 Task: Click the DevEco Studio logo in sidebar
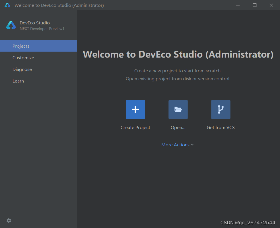[x=11, y=25]
